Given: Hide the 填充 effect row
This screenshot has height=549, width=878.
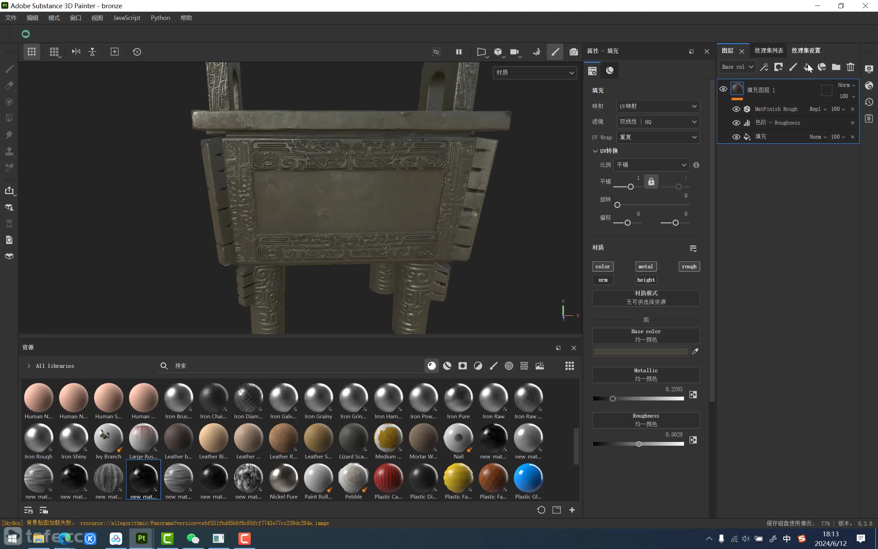Looking at the screenshot, I should (736, 137).
